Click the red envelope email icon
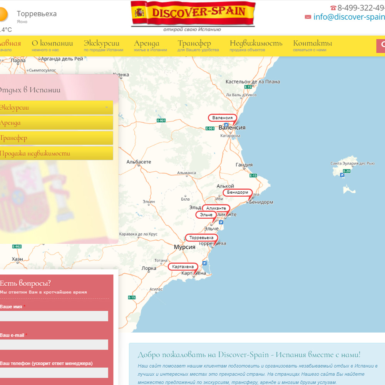This screenshot has width=385, height=385. tap(308, 17)
